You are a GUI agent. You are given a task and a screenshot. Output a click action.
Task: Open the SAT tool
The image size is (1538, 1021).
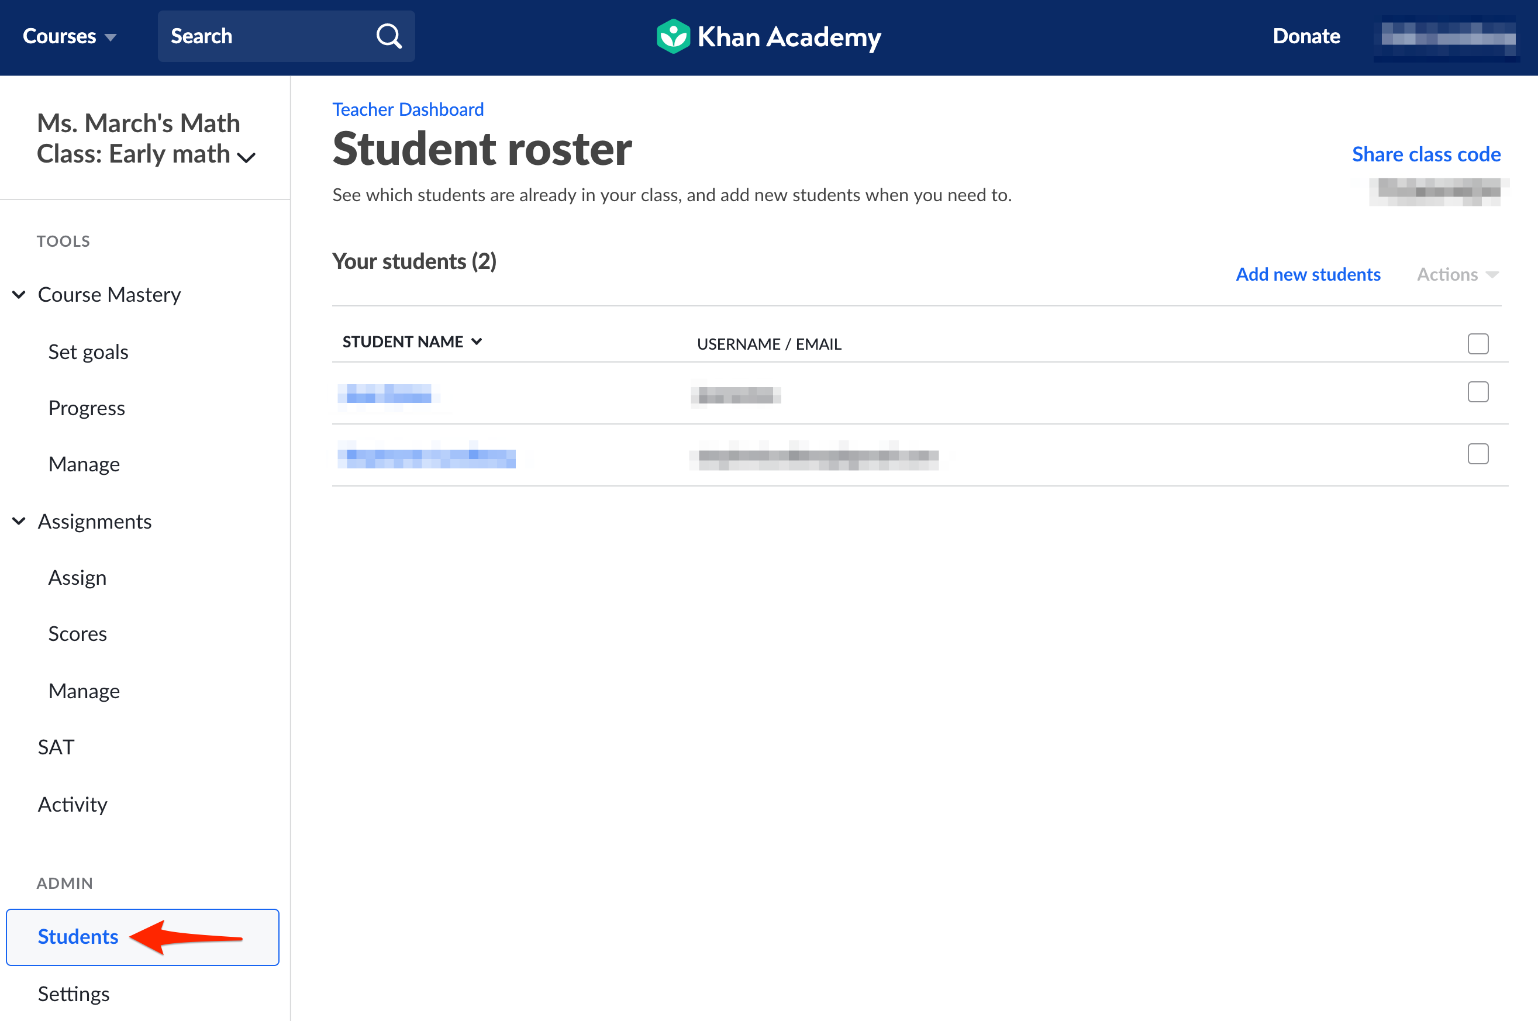[x=56, y=747]
